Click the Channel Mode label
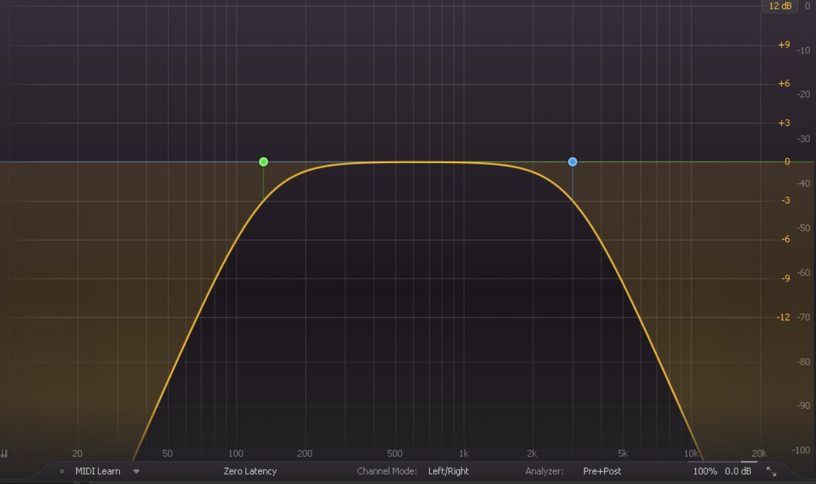 click(x=387, y=471)
